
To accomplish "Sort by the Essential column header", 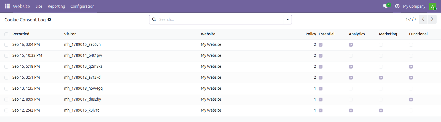I will [327, 34].
